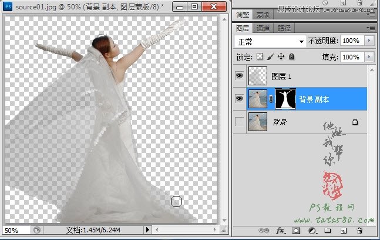The width and height of the screenshot is (380, 240).
Task: Select 图层 1 layer thumbnail
Action: click(x=258, y=76)
